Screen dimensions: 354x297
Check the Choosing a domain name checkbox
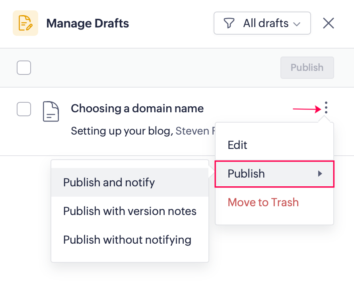point(24,109)
